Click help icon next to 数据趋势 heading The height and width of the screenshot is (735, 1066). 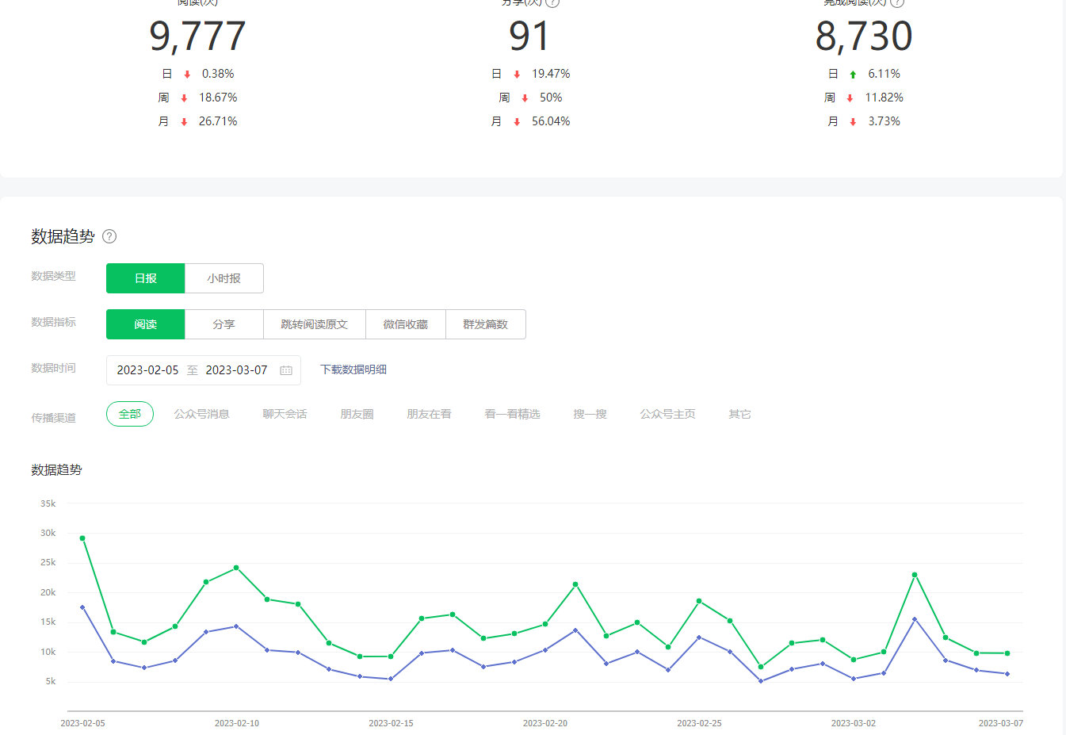(x=109, y=236)
